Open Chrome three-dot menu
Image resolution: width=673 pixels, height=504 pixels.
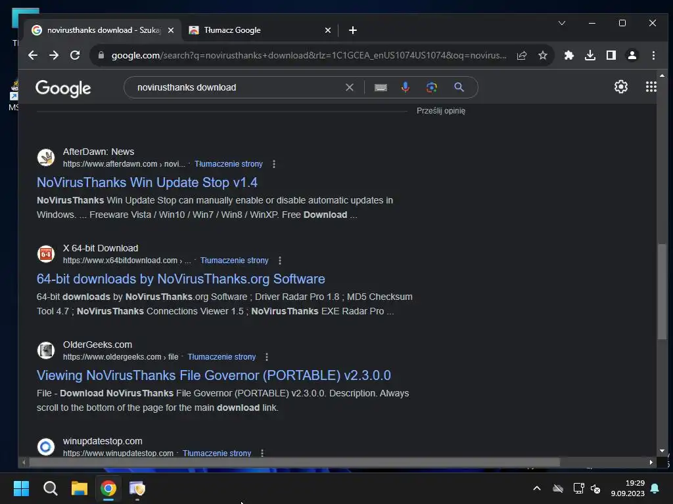653,55
